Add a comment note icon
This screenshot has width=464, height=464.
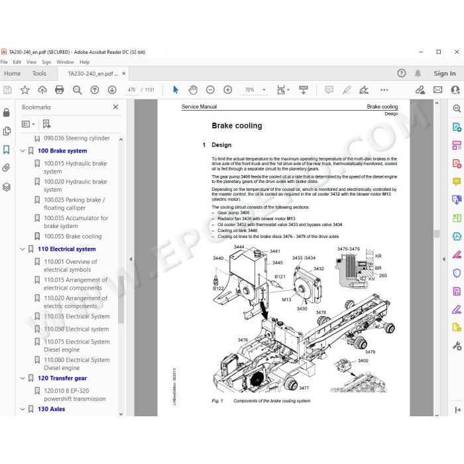point(329,89)
